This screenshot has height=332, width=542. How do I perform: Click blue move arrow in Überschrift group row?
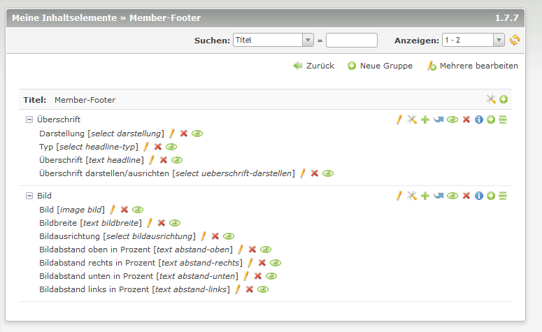coord(438,120)
